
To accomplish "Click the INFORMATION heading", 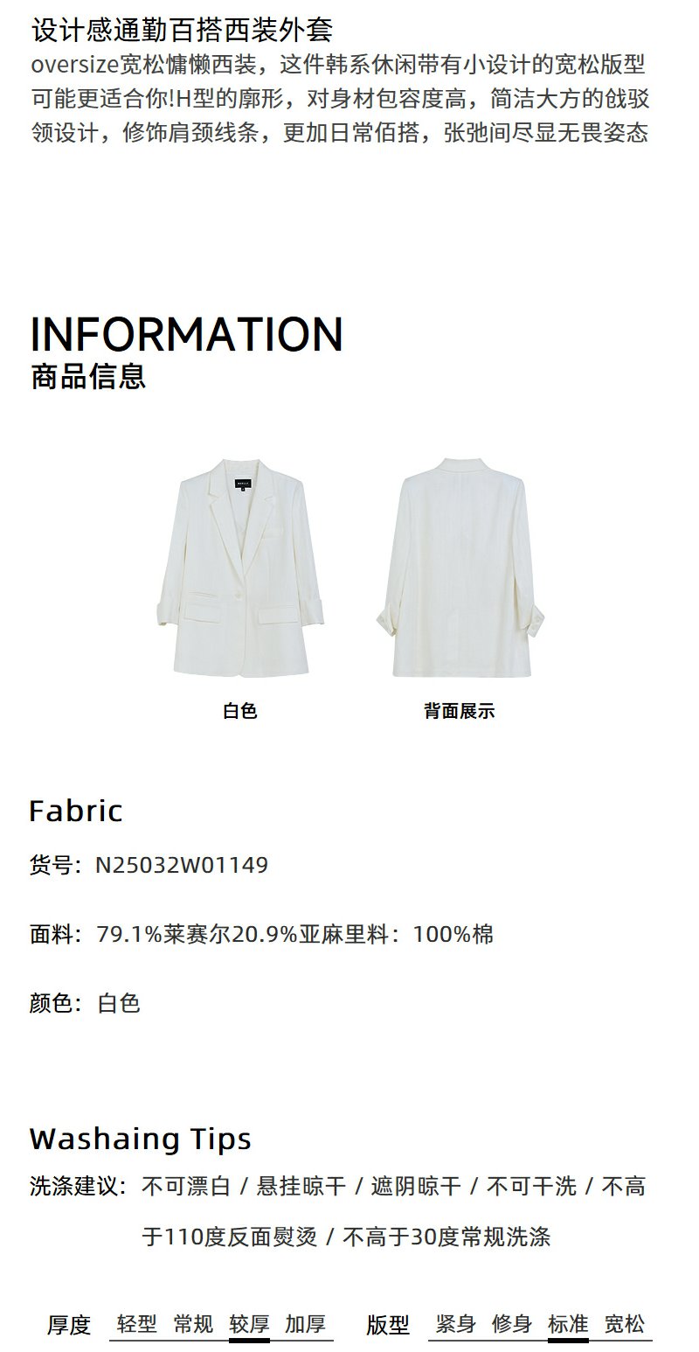I will tap(187, 334).
